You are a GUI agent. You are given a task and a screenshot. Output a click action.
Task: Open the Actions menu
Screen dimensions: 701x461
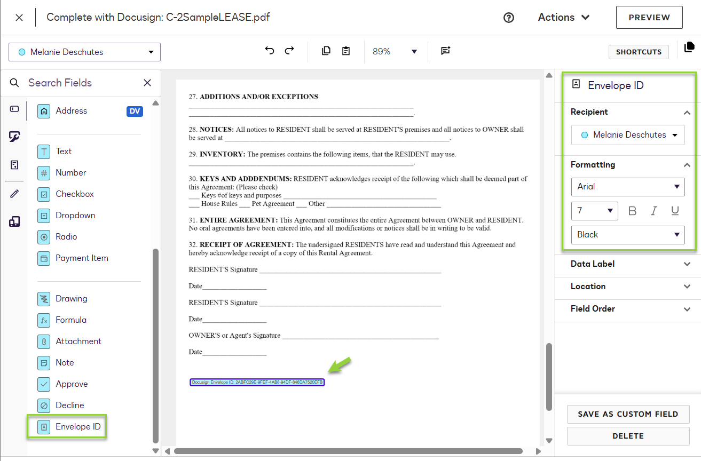click(563, 17)
